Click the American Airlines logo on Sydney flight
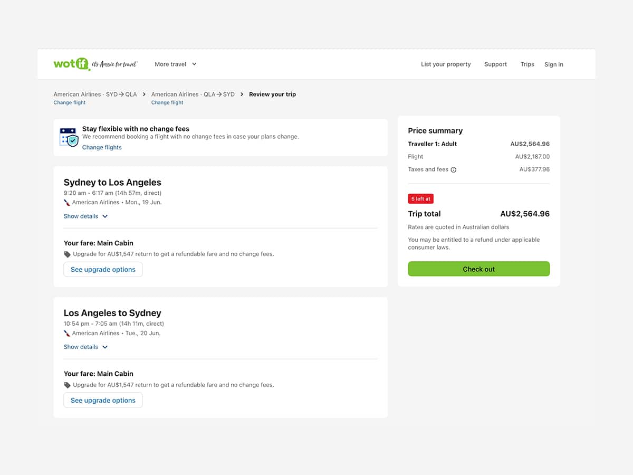 (67, 203)
